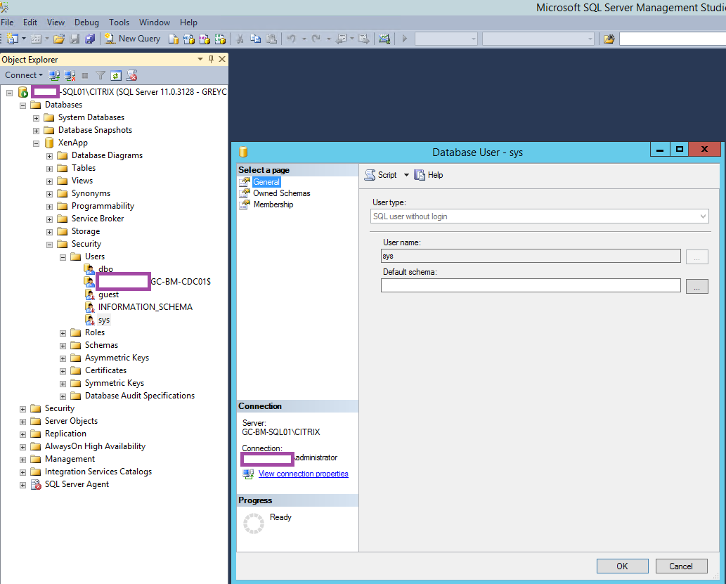Viewport: 726px width, 584px height.
Task: Open Activity Monitor from the toolbar
Action: 384,39
